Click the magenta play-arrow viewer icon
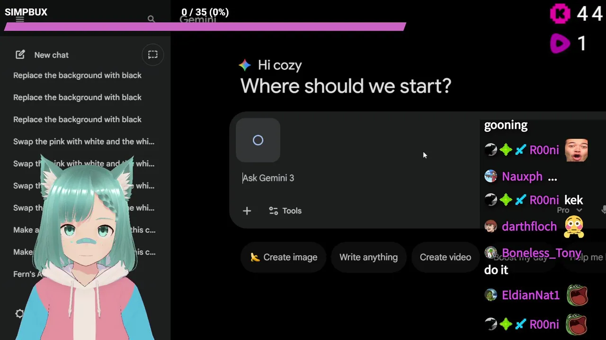 pos(560,44)
